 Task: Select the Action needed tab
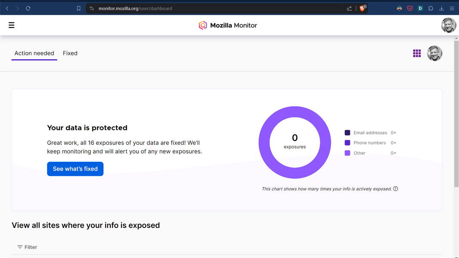coord(34,53)
